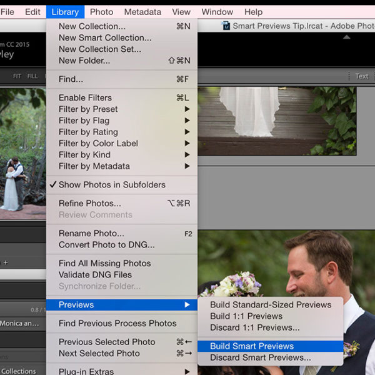The width and height of the screenshot is (375, 375).
Task: Click the FILL zoom button
Action: tap(32, 76)
